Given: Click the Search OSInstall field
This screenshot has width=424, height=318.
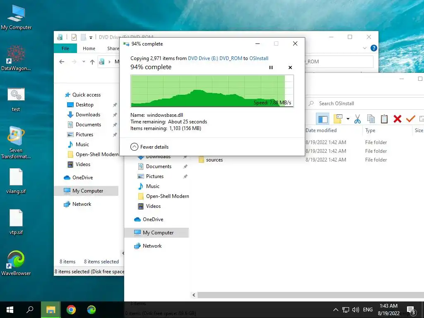Looking at the screenshot, I should coord(365,103).
